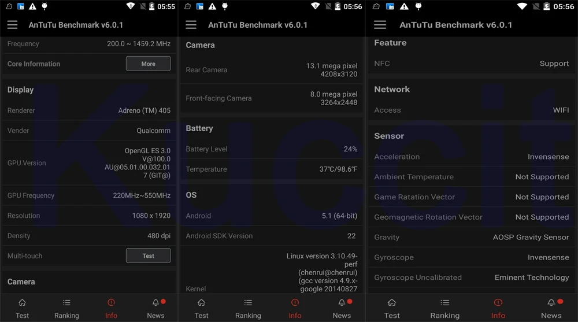Click the Multi-touch Test button
This screenshot has width=578, height=322.
coord(148,256)
